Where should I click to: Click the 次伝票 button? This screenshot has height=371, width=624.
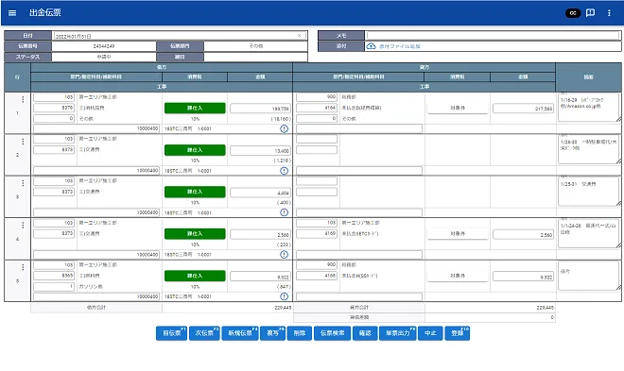[x=204, y=333]
